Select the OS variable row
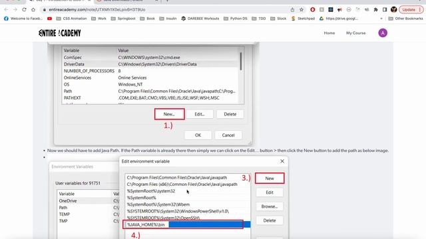Screen dimensions: 426x239 click(x=150, y=84)
